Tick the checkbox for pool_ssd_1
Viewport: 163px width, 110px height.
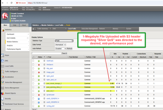pyautogui.click(x=33, y=91)
